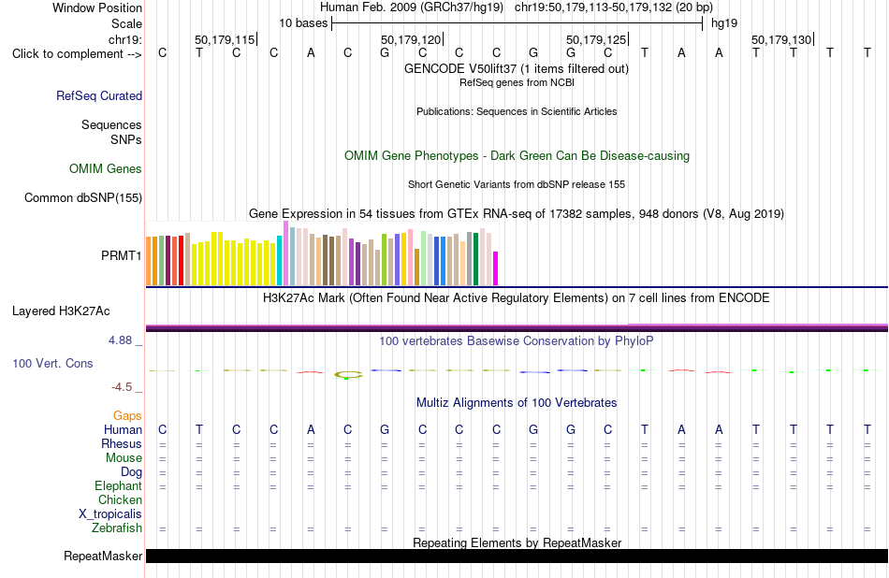Open the PRMT1 GTEx expression label

(122, 255)
